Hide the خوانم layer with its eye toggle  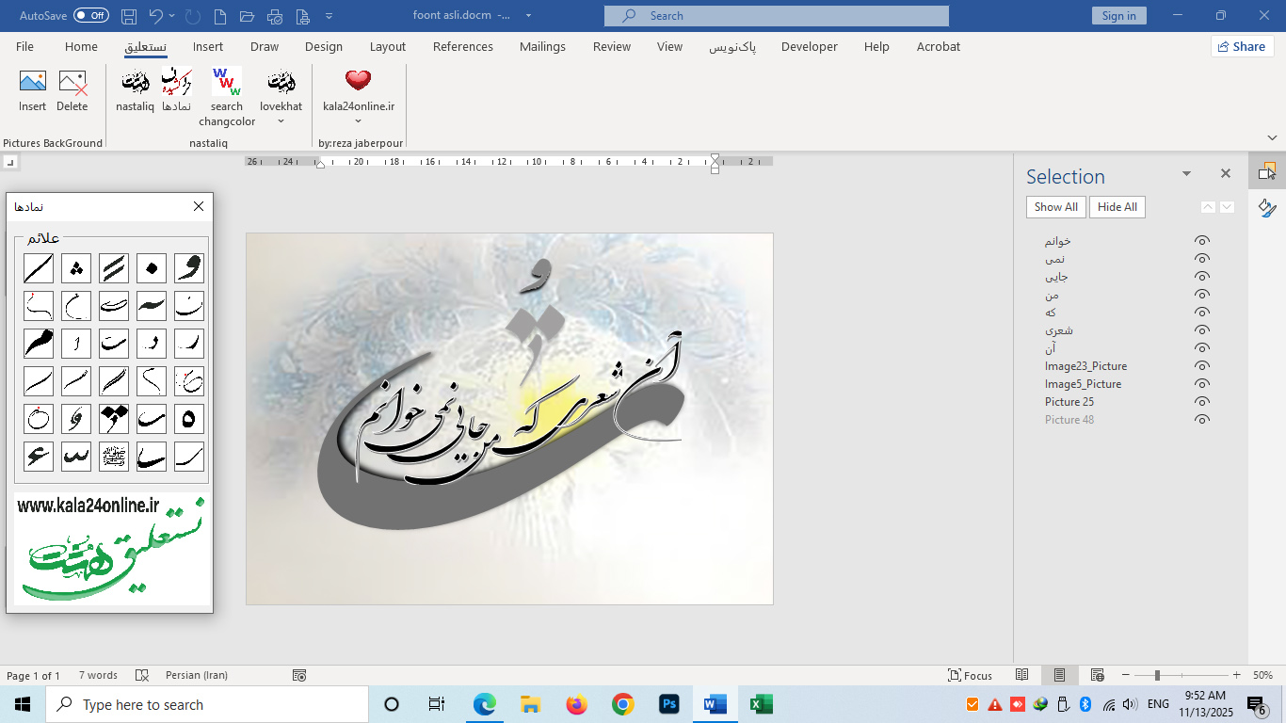(1201, 240)
